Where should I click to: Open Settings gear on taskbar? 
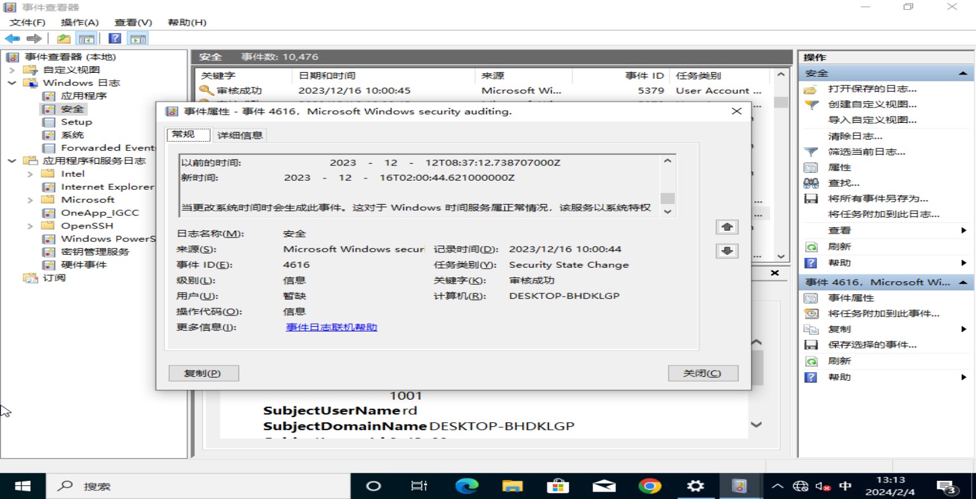(695, 486)
